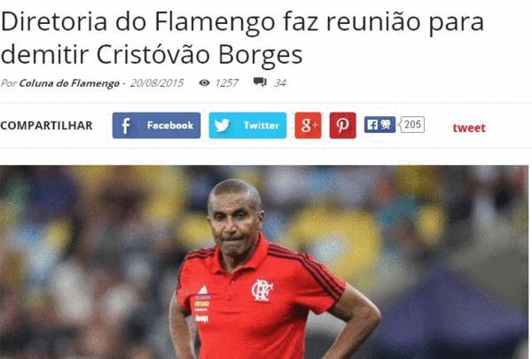Open the Coluna do Flamengo author link
532x359 pixels.
[x=69, y=83]
